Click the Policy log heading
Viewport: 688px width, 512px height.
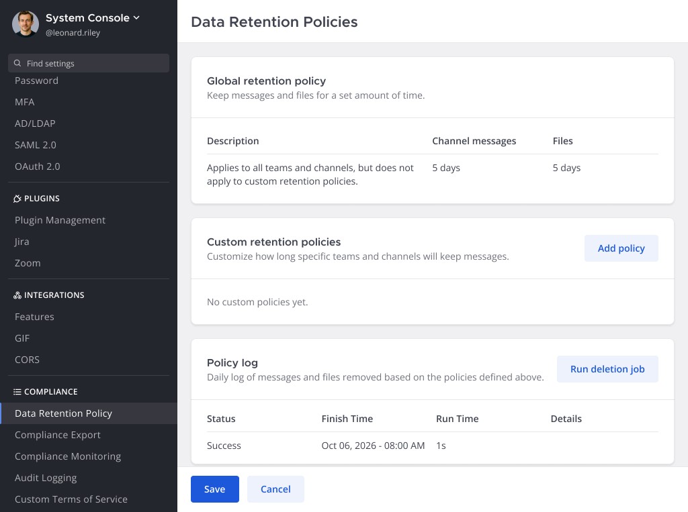(x=232, y=363)
